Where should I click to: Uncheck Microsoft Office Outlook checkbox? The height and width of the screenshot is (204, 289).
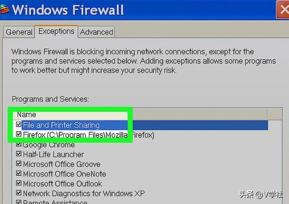coord(19,183)
